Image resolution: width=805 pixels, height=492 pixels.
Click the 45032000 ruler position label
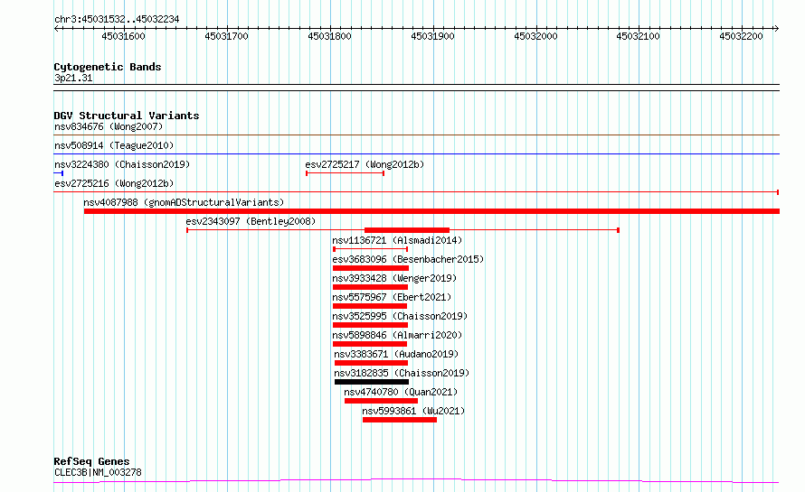(535, 36)
